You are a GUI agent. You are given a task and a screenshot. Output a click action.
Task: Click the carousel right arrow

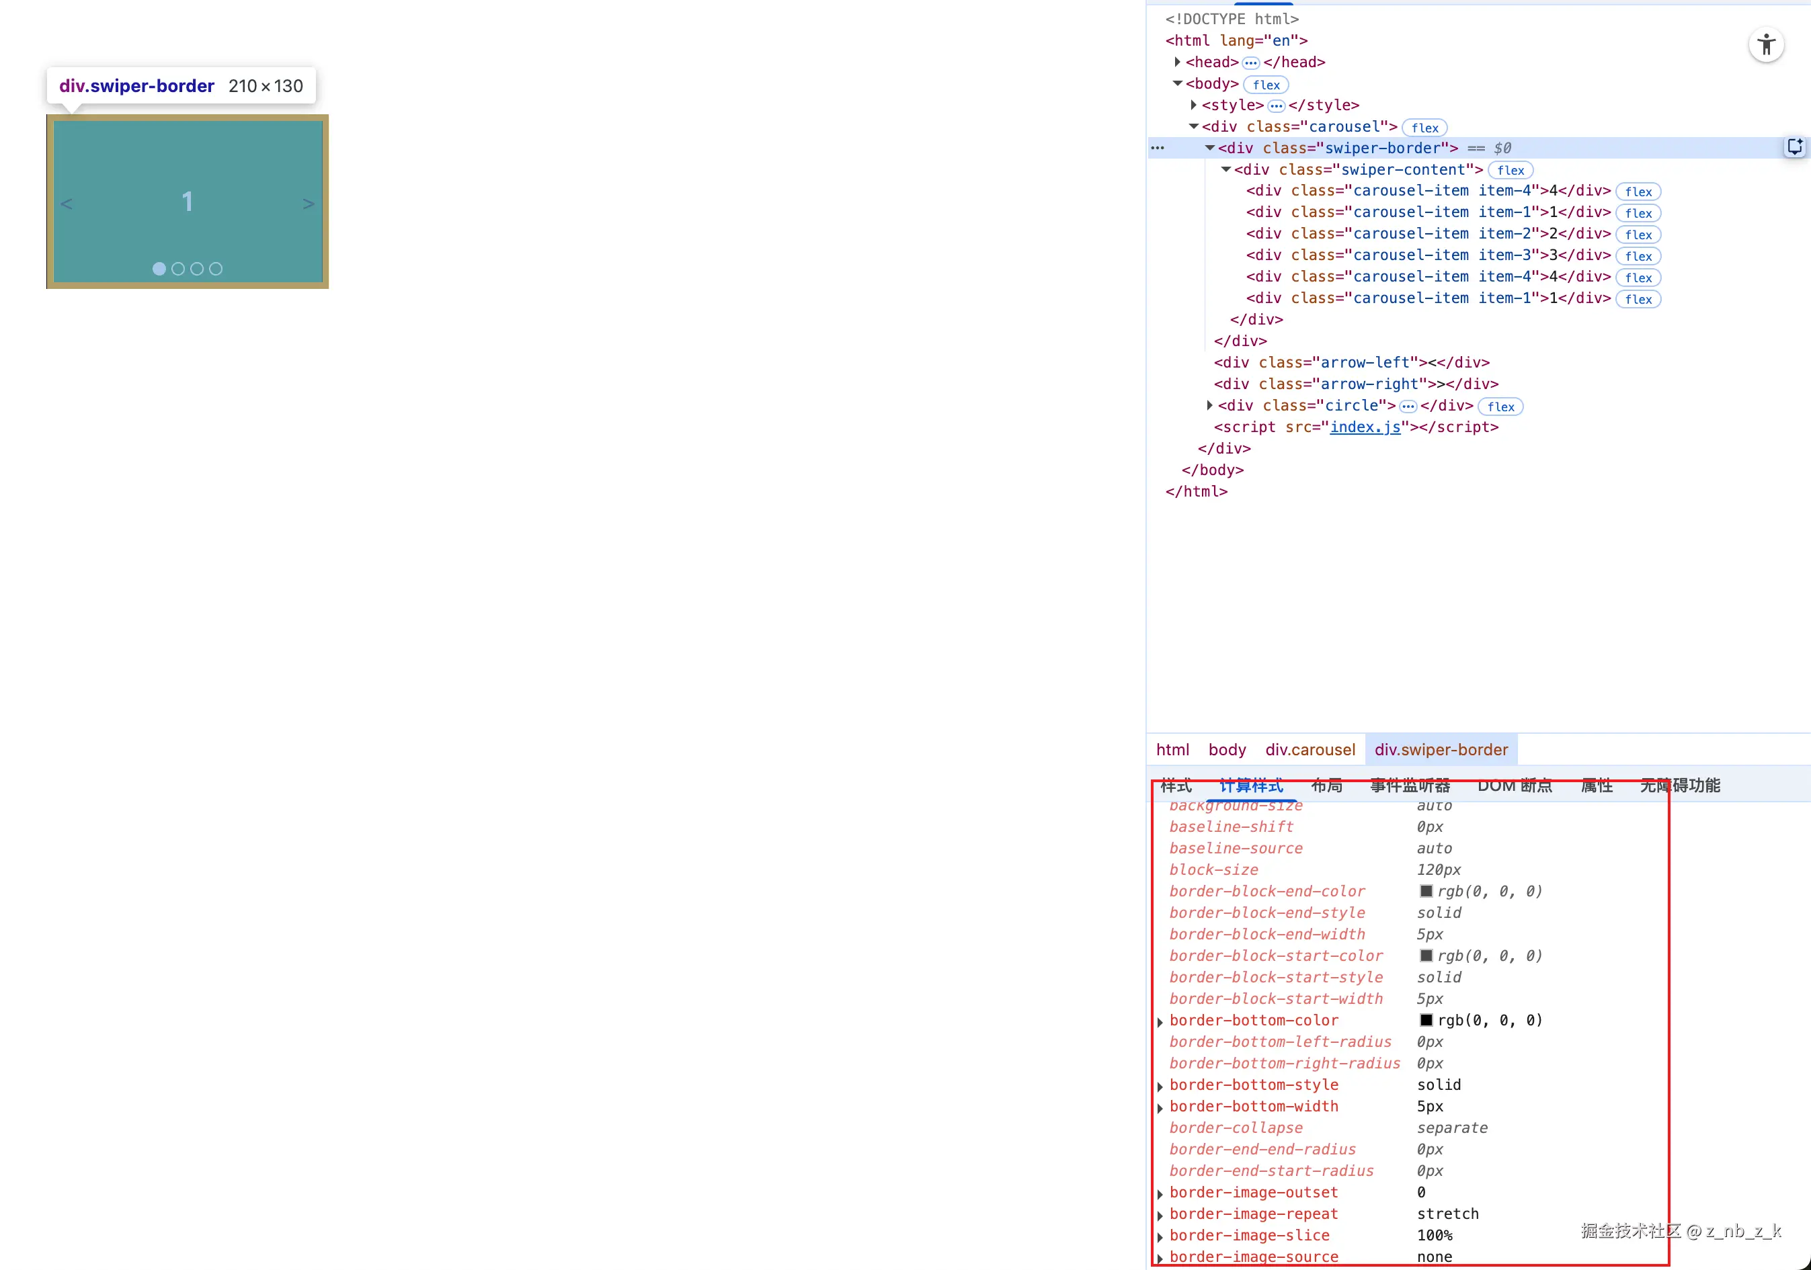click(308, 204)
